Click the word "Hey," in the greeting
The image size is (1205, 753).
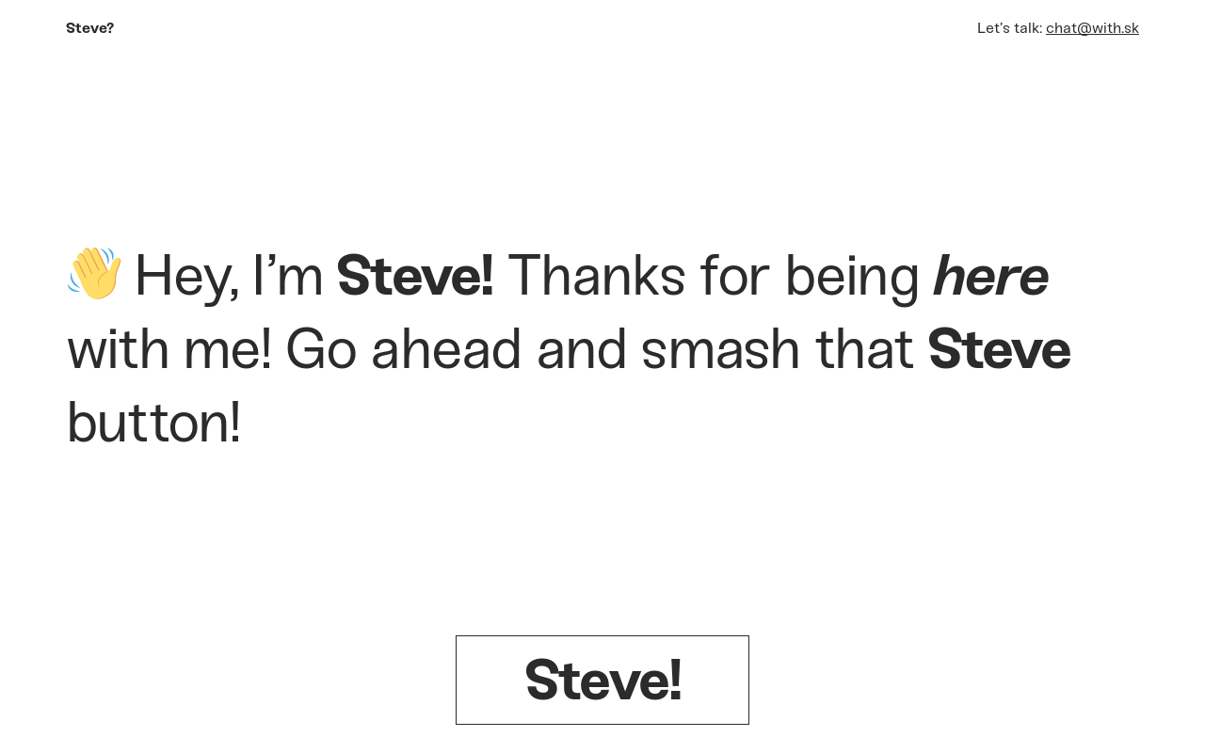186,276
